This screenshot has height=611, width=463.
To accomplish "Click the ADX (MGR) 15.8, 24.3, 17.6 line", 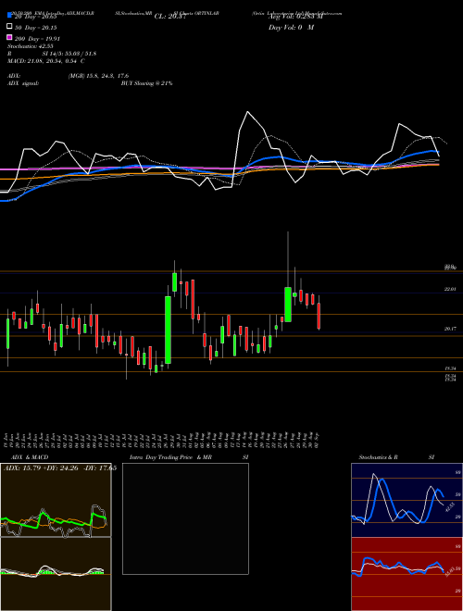I will 68,76.
